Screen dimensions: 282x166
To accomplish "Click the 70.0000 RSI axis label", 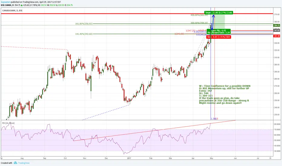I will click(x=277, y=129).
